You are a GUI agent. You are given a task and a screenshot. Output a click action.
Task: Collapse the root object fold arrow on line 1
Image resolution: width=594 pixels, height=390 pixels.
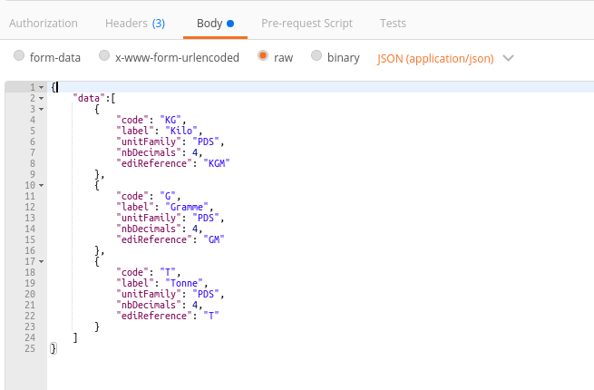point(42,87)
